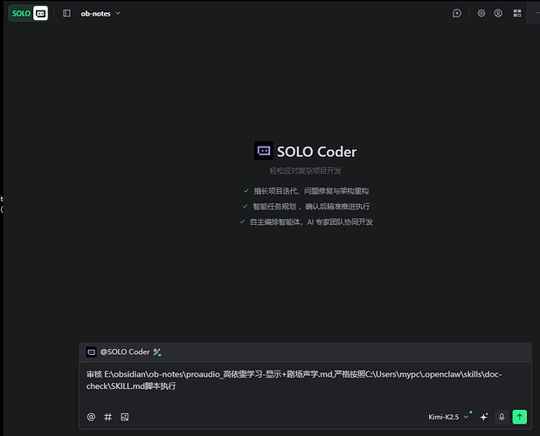Viewport: 540px width, 436px height.
Task: Open the ob-notes project dropdown
Action: [x=100, y=13]
